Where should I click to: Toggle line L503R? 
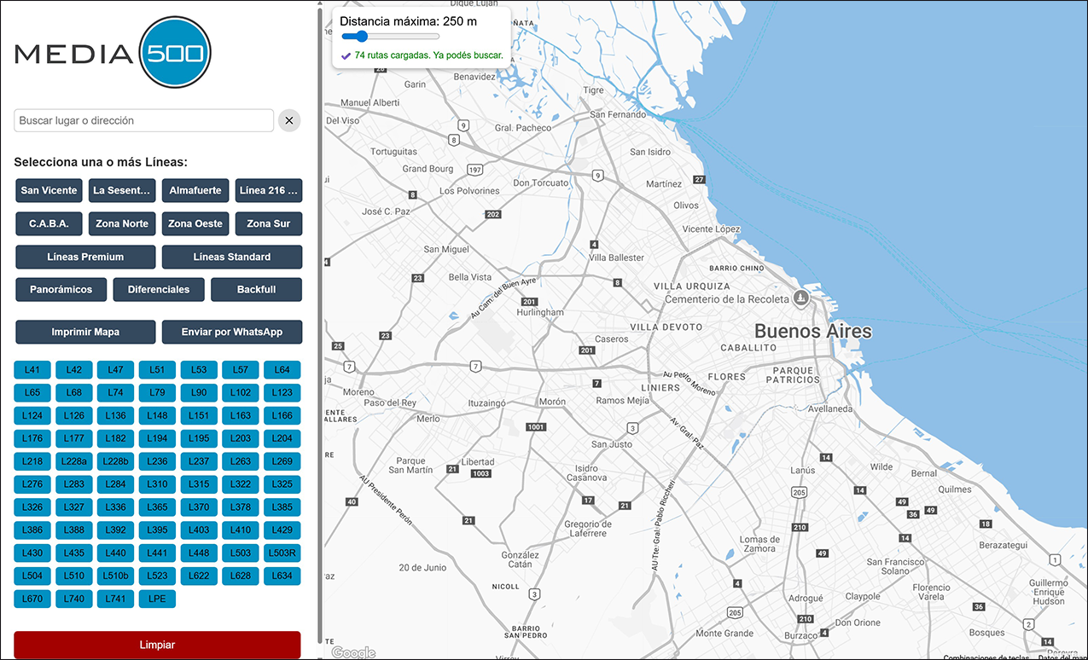282,553
